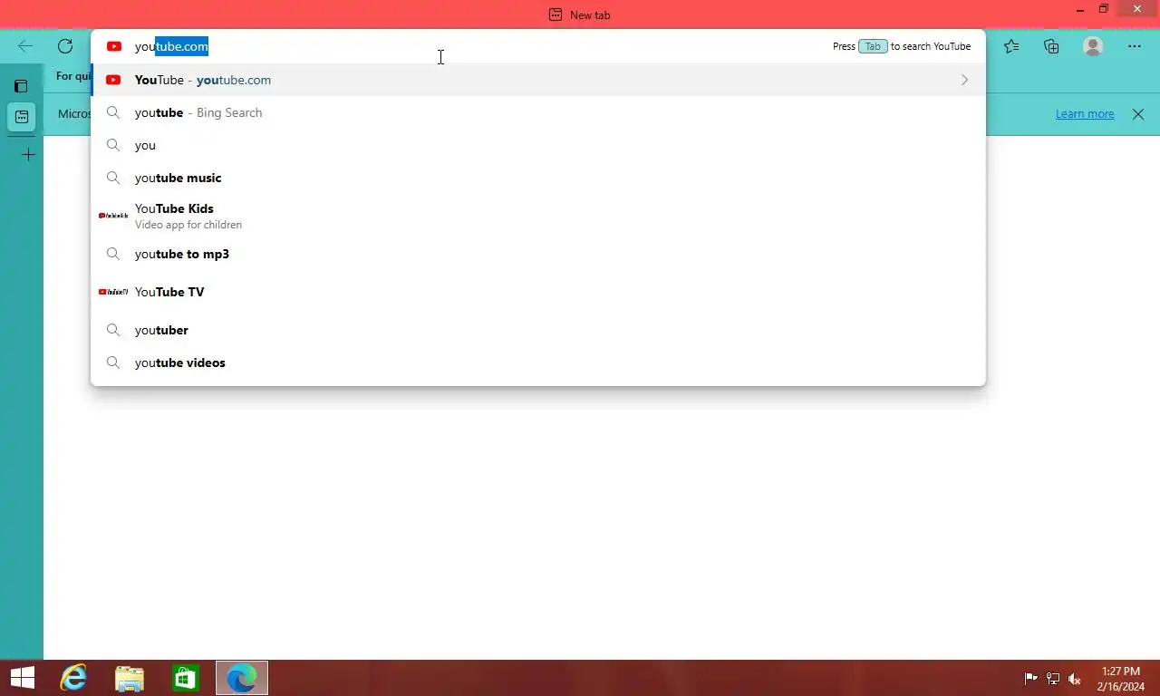Select the New tab icon in the sidebar
Screen dimensions: 1160x696
[22, 117]
